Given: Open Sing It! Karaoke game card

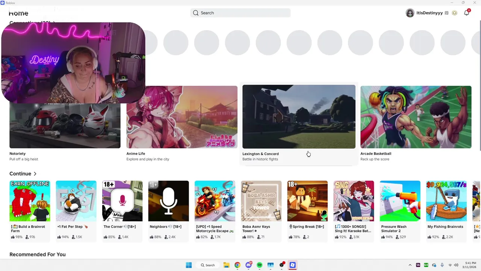Looking at the screenshot, I should tap(354, 211).
